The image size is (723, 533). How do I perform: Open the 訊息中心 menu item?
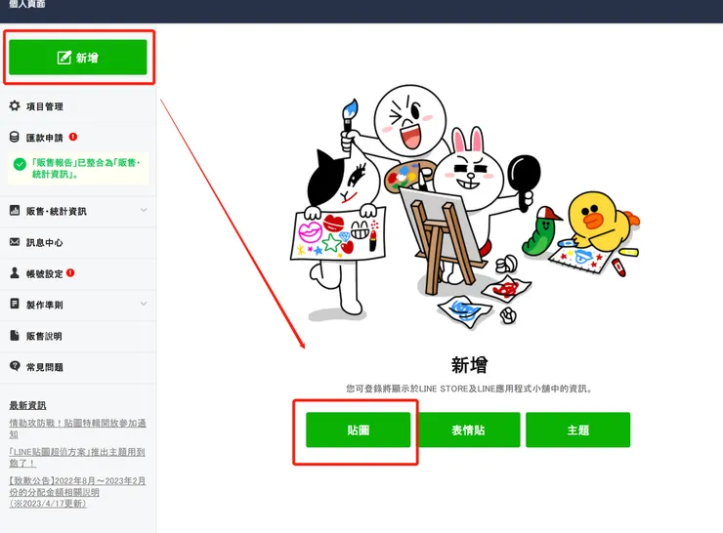point(78,242)
